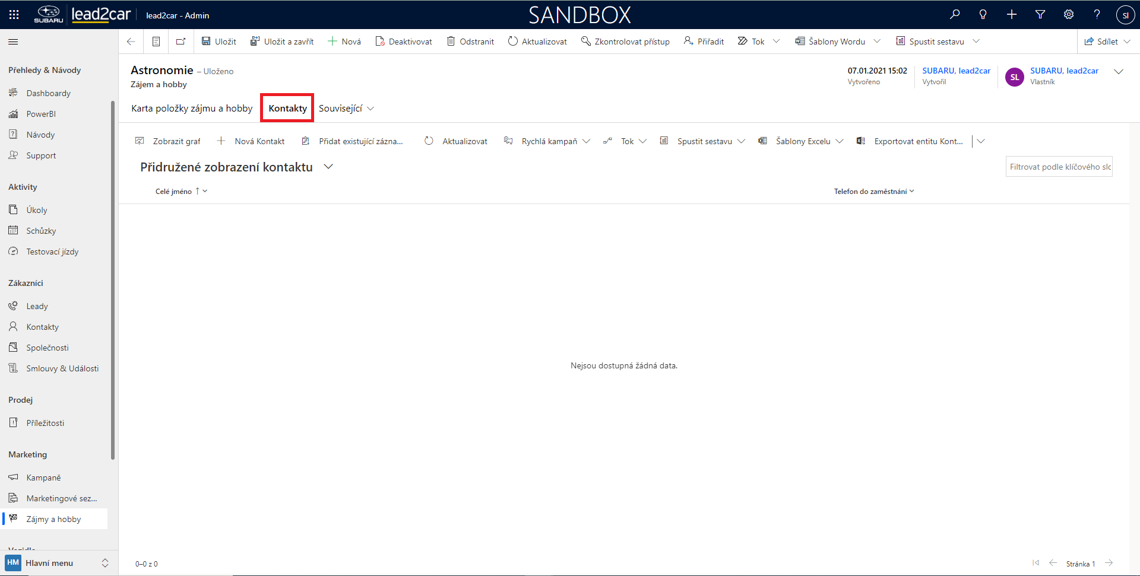Click the back arrow in command bar

131,42
